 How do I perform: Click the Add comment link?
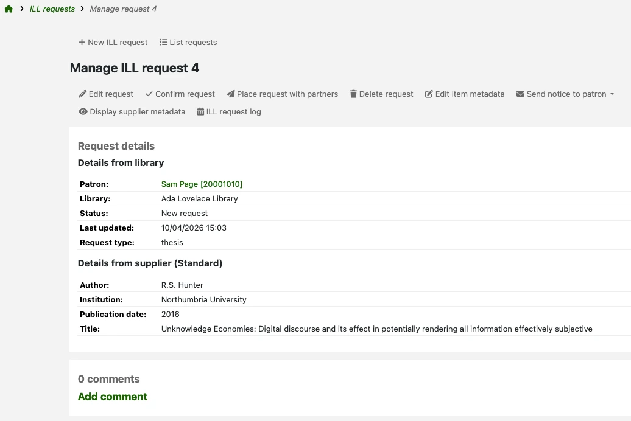(113, 397)
